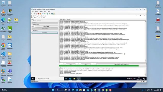Open Edge from the VM taskbar
This screenshot has height=92, width=163.
click(x=70, y=79)
